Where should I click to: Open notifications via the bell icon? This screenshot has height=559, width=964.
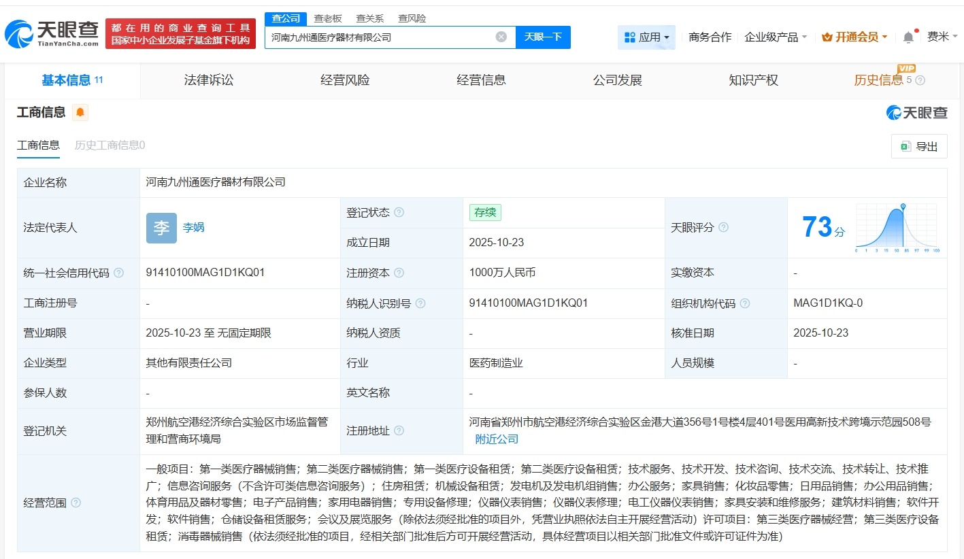[x=908, y=37]
